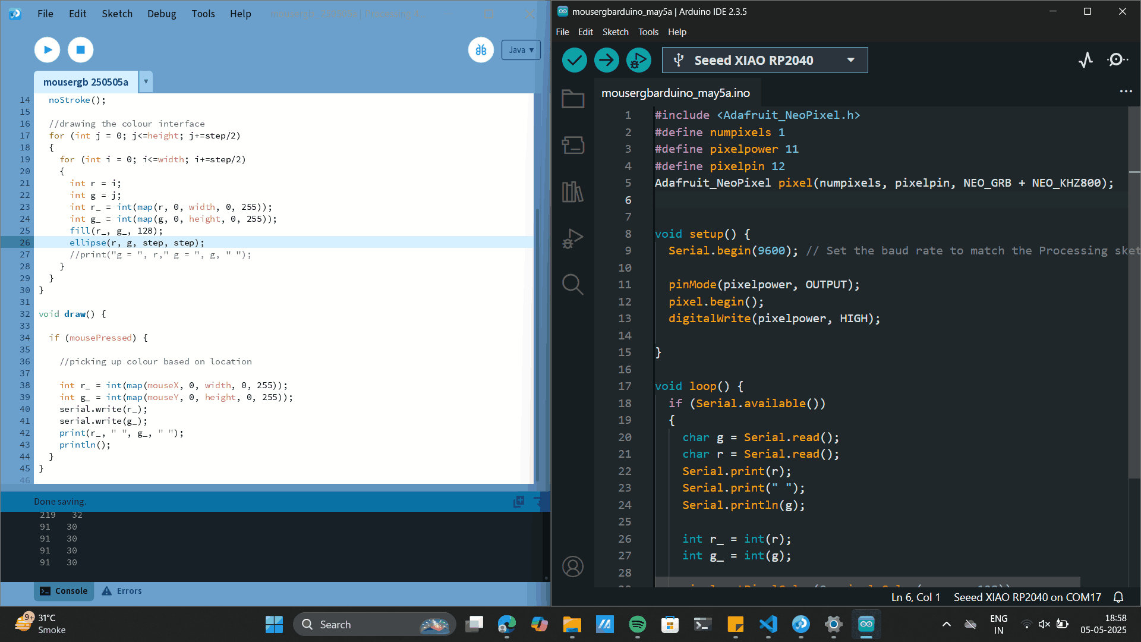Click the muted volume icon in tray

[x=1044, y=624]
